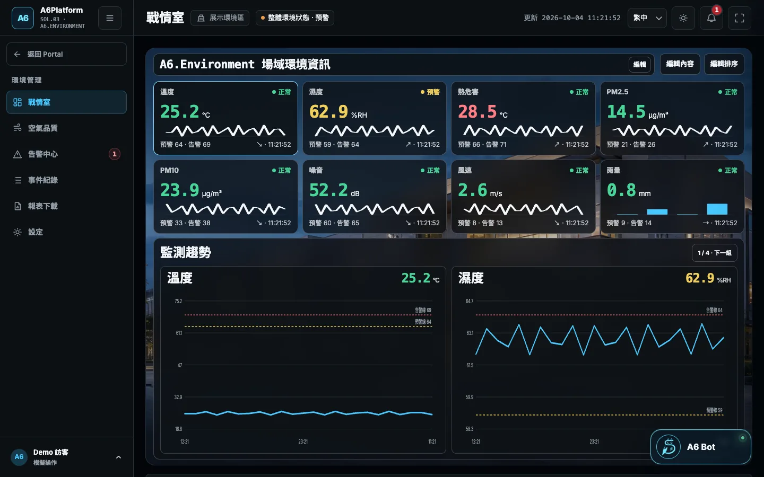
Task: Select the 噪音 52.2 dB card
Action: (x=375, y=197)
